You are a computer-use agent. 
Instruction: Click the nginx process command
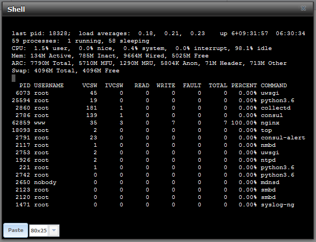pos(270,123)
